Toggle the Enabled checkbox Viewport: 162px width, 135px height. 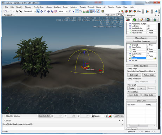point(148,45)
